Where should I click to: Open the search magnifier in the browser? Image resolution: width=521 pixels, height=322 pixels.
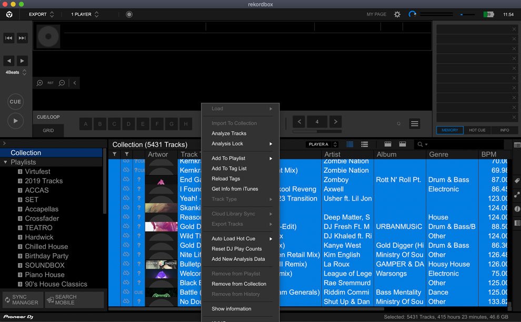(x=421, y=144)
